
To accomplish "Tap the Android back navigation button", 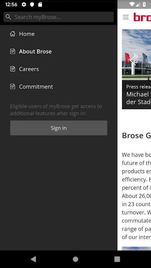I will (x=34, y=259).
